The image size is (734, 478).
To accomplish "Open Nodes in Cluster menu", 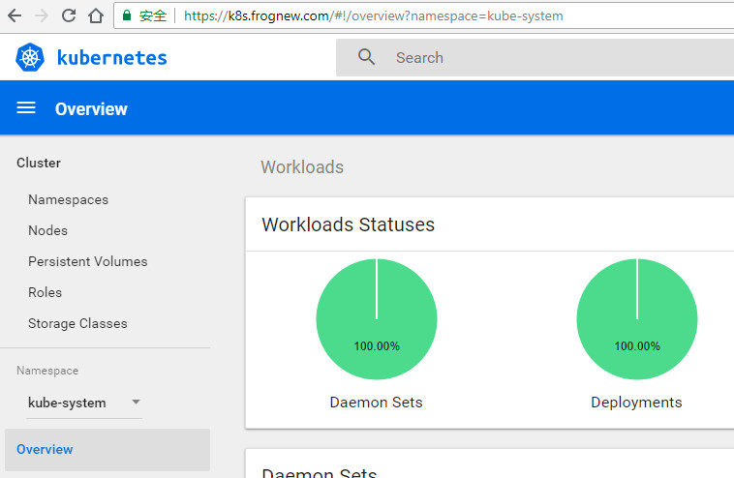I will coord(47,230).
